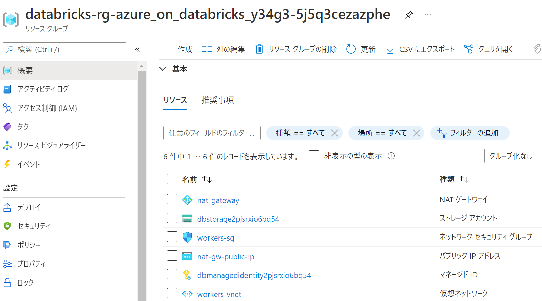The width and height of the screenshot is (542, 301).
Task: Sort by the 種類 column arrows
Action: (x=464, y=179)
